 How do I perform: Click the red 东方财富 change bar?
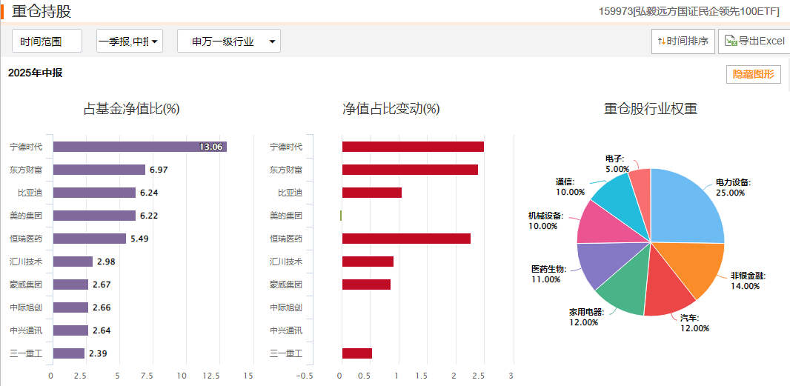(x=410, y=170)
